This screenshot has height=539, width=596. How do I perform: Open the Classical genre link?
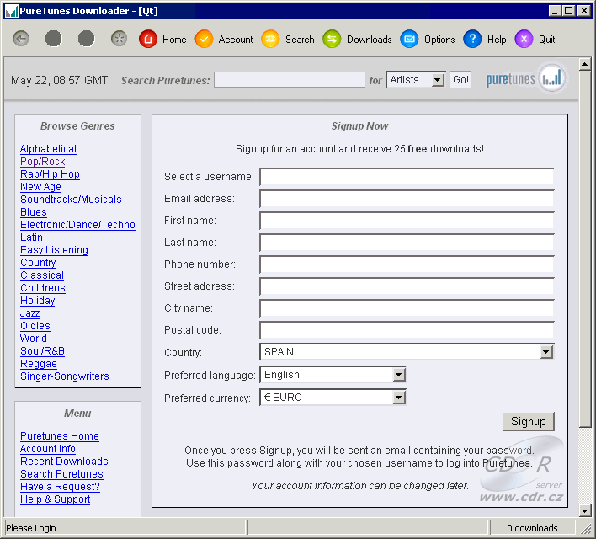pos(42,275)
